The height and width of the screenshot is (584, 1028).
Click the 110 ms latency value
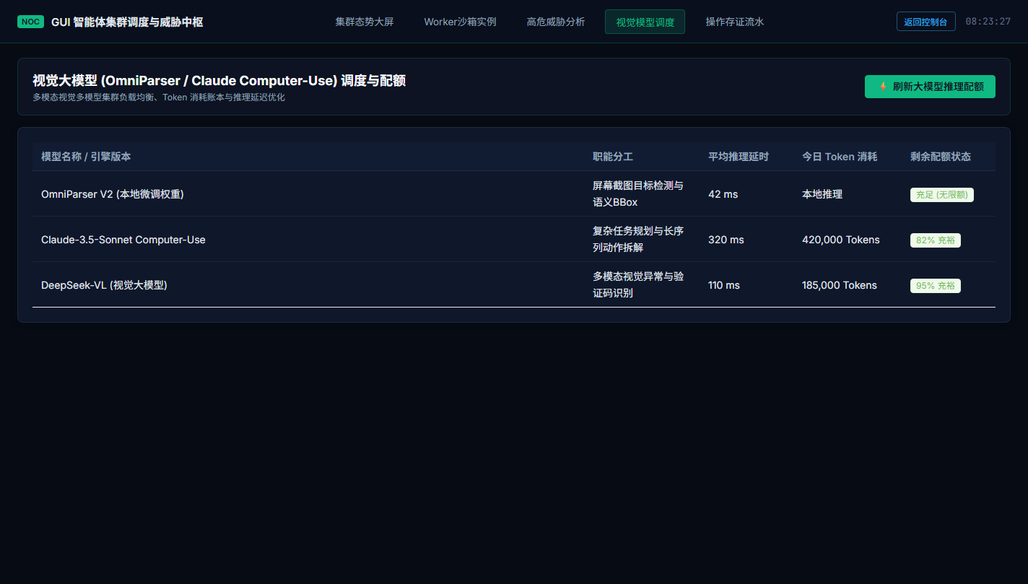pyautogui.click(x=724, y=285)
